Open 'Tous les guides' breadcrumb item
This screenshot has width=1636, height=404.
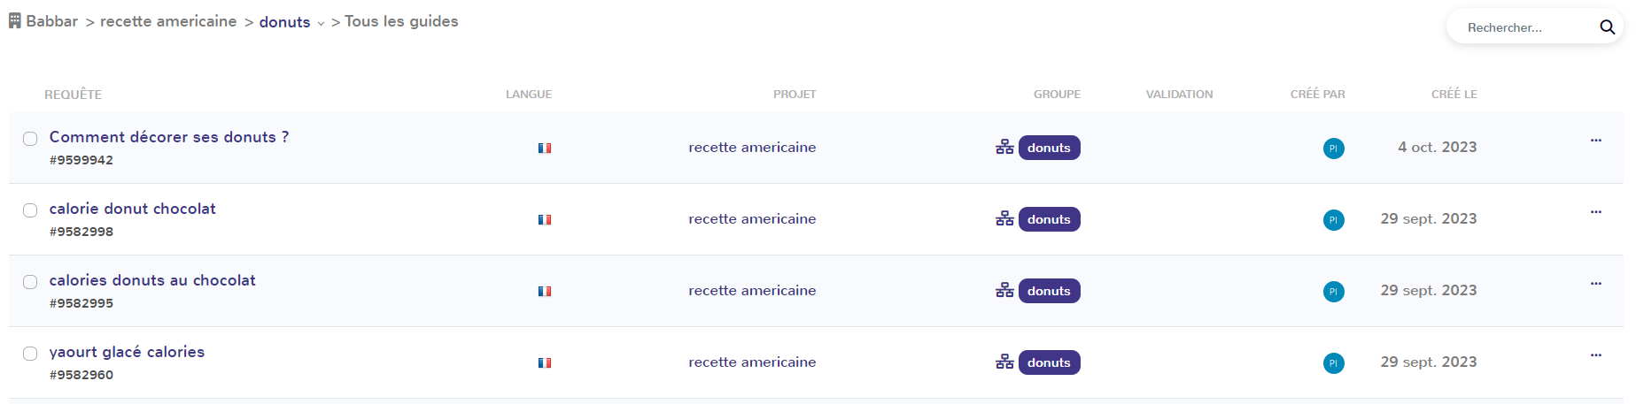401,21
